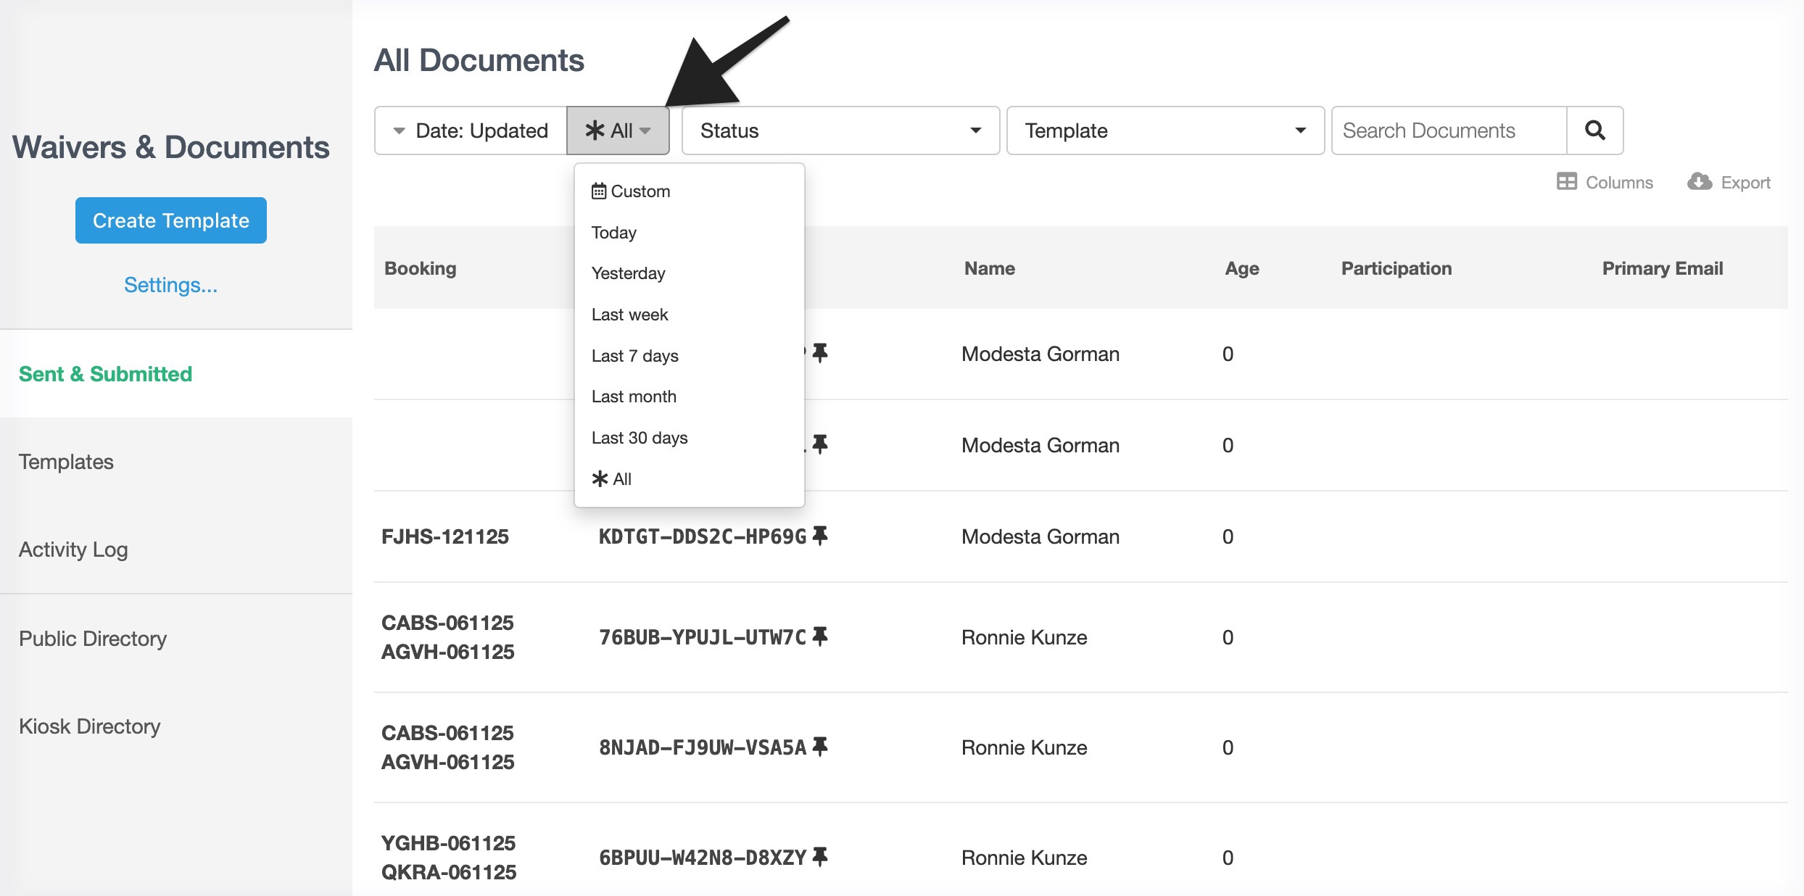The width and height of the screenshot is (1804, 896).
Task: Open the Columns chooser
Action: click(1605, 182)
